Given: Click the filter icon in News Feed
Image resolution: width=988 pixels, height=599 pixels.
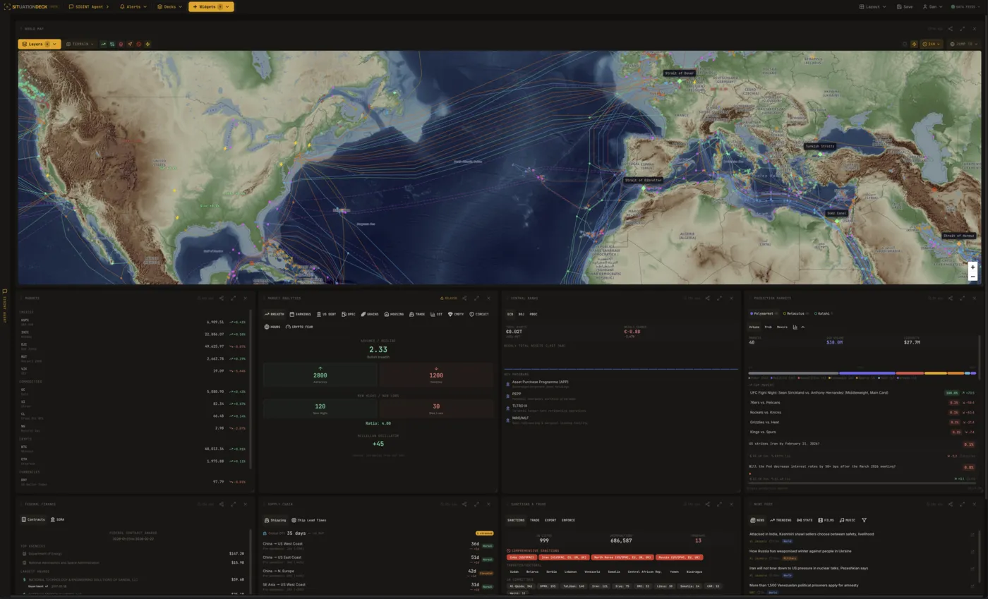Looking at the screenshot, I should coord(864,520).
